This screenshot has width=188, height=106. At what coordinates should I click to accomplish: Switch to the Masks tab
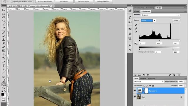pos(136,11)
